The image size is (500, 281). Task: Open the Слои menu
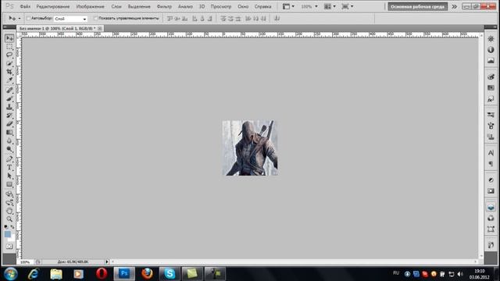click(116, 6)
